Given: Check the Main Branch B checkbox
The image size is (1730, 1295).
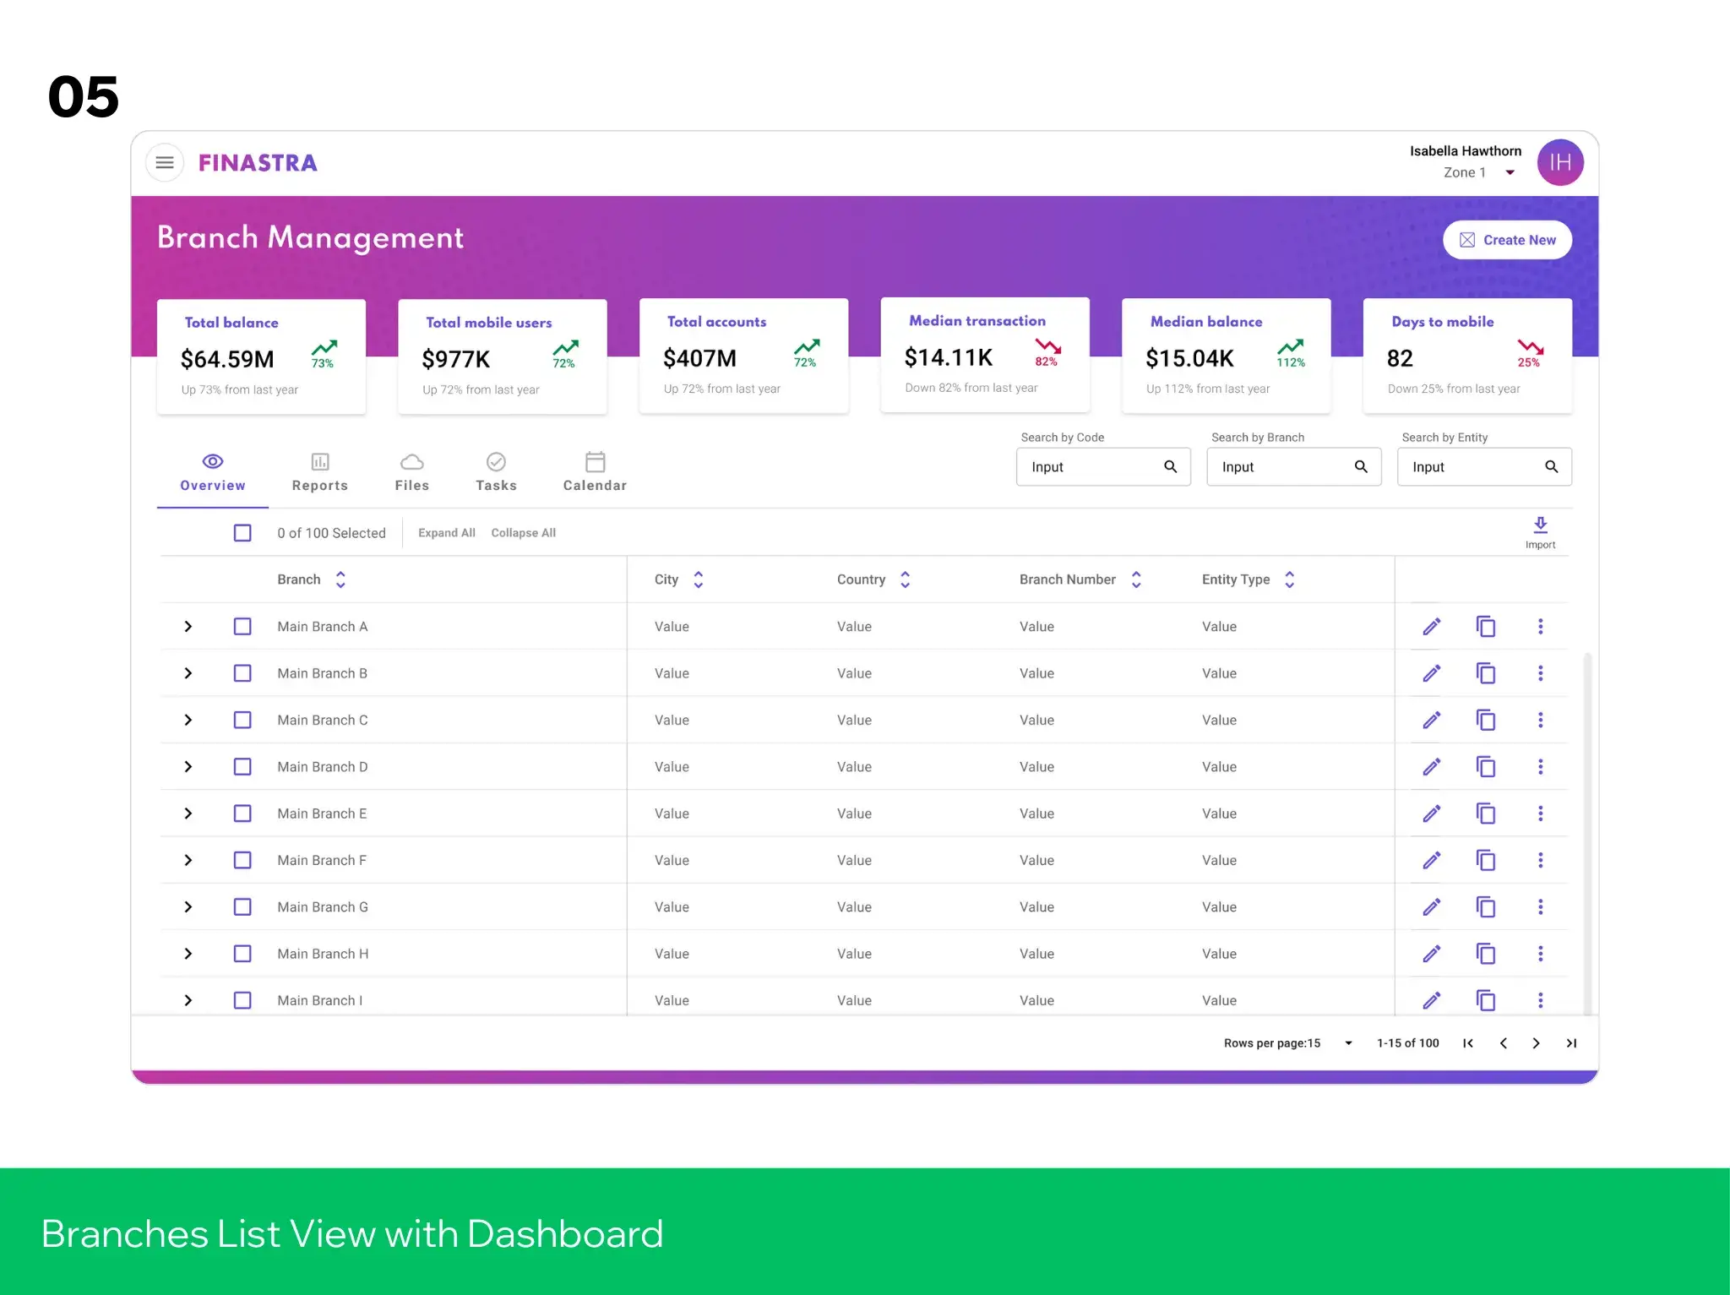Looking at the screenshot, I should [x=242, y=673].
